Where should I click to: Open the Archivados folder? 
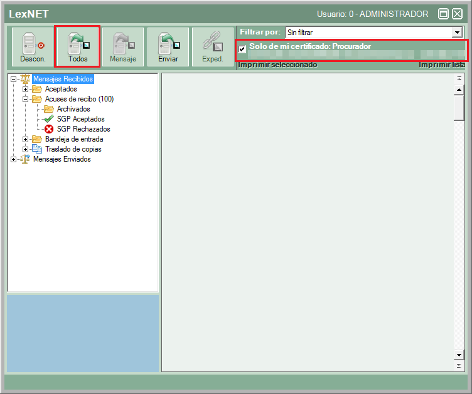(73, 109)
